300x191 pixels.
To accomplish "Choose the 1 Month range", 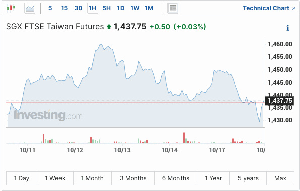I will click(92, 178).
